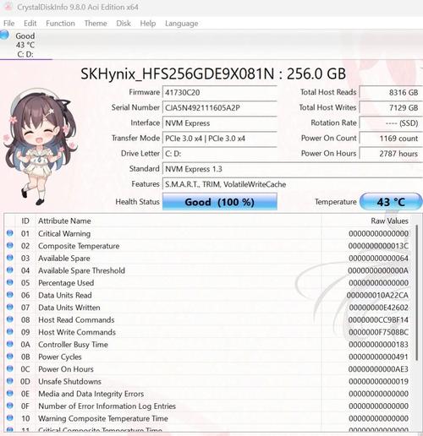The height and width of the screenshot is (436, 423).
Task: Open the Language menu
Action: (x=182, y=24)
